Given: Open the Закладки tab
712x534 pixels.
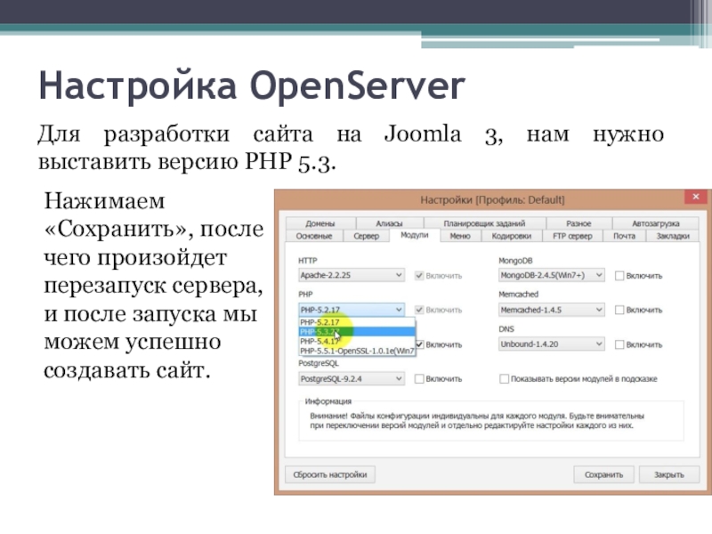Looking at the screenshot, I should point(673,236).
